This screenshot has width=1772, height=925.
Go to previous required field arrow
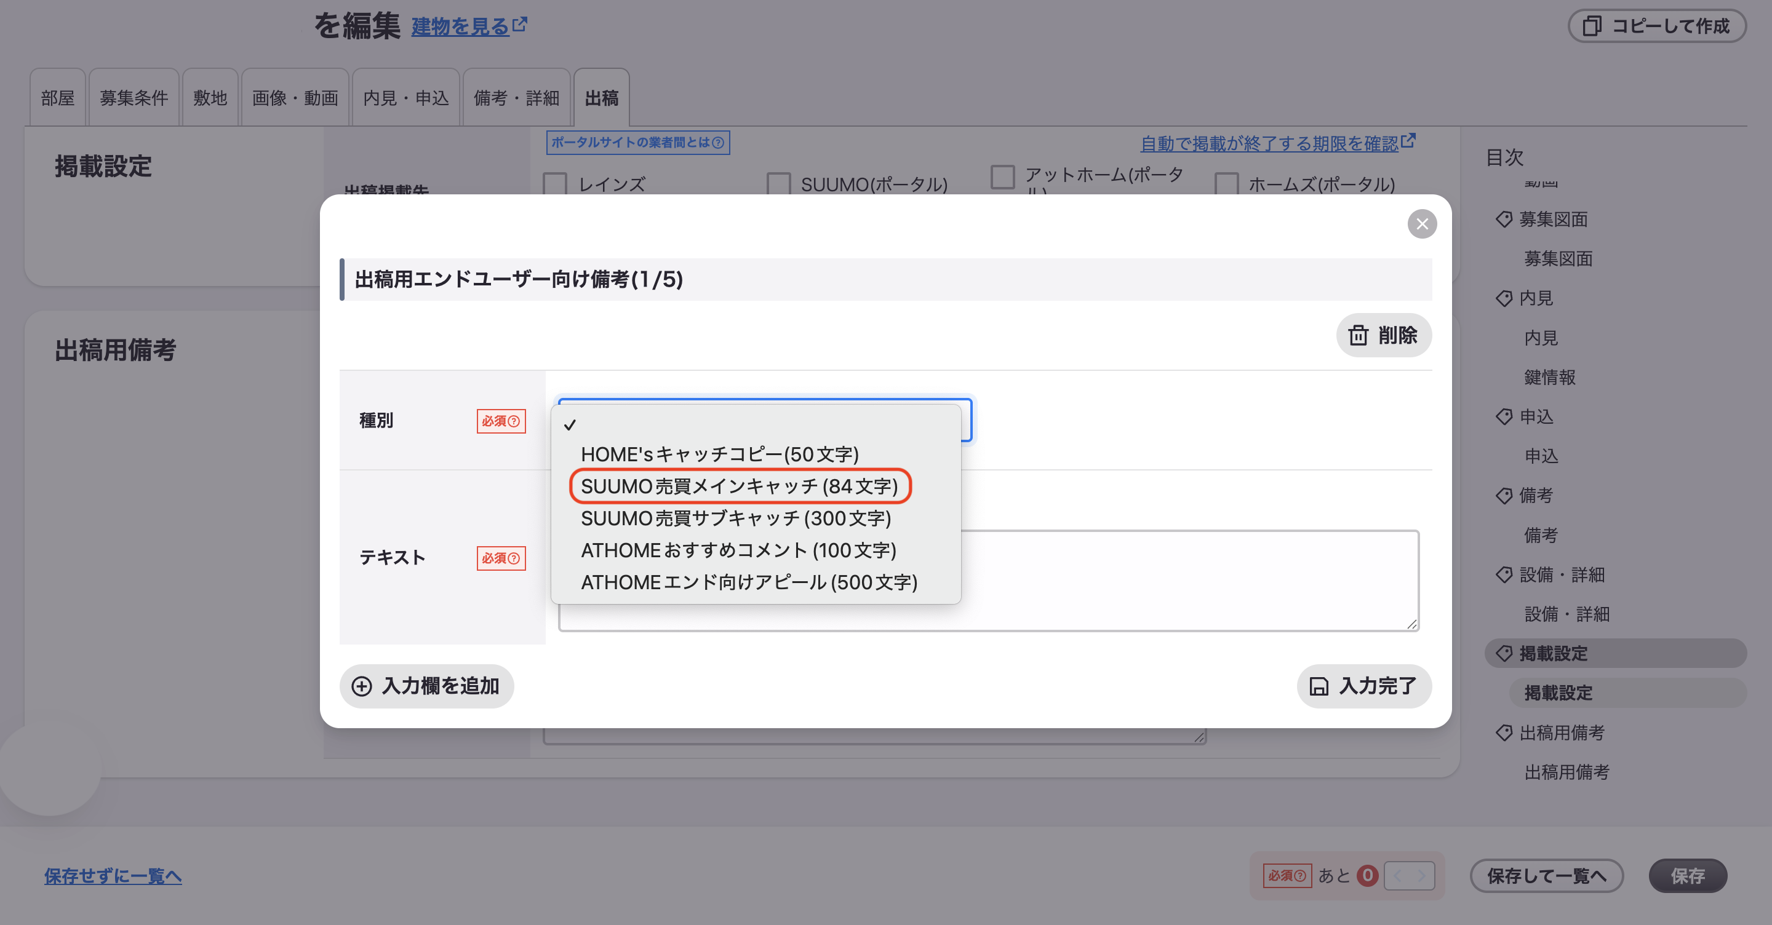(1397, 875)
